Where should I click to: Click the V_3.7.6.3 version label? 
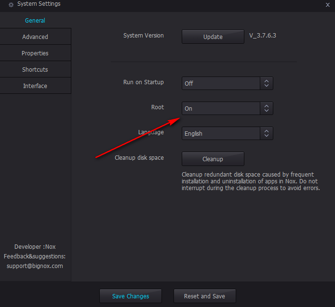coord(263,36)
